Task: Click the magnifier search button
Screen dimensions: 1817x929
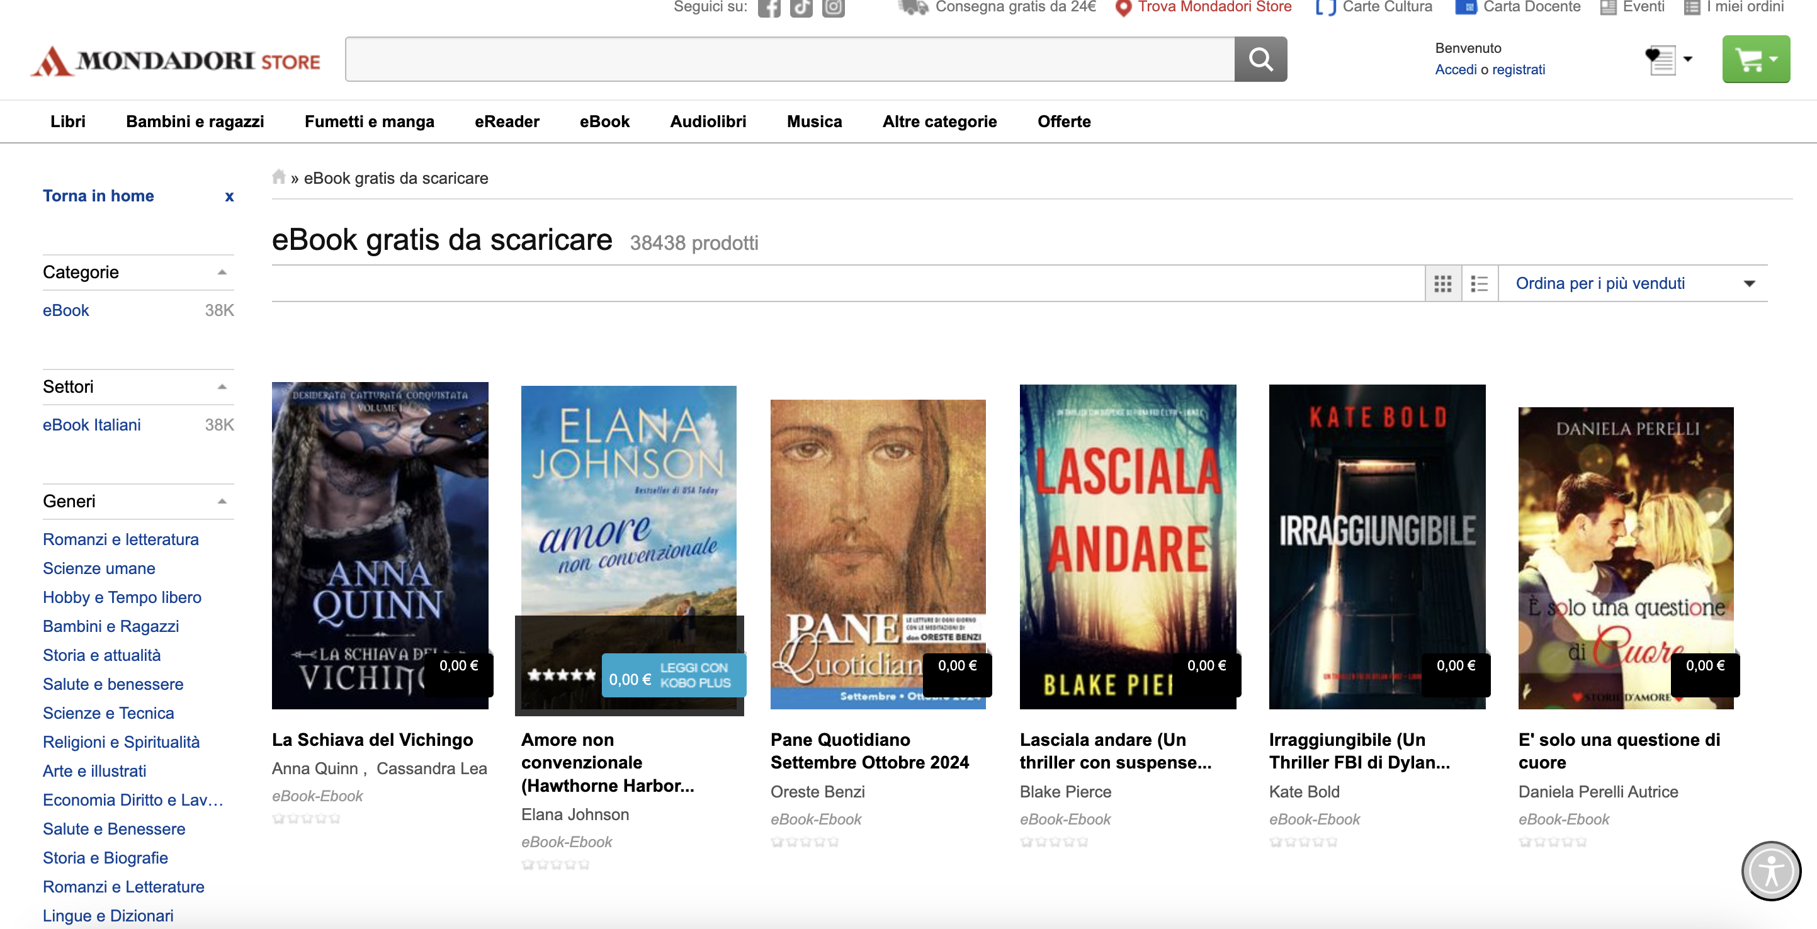Action: (1260, 59)
